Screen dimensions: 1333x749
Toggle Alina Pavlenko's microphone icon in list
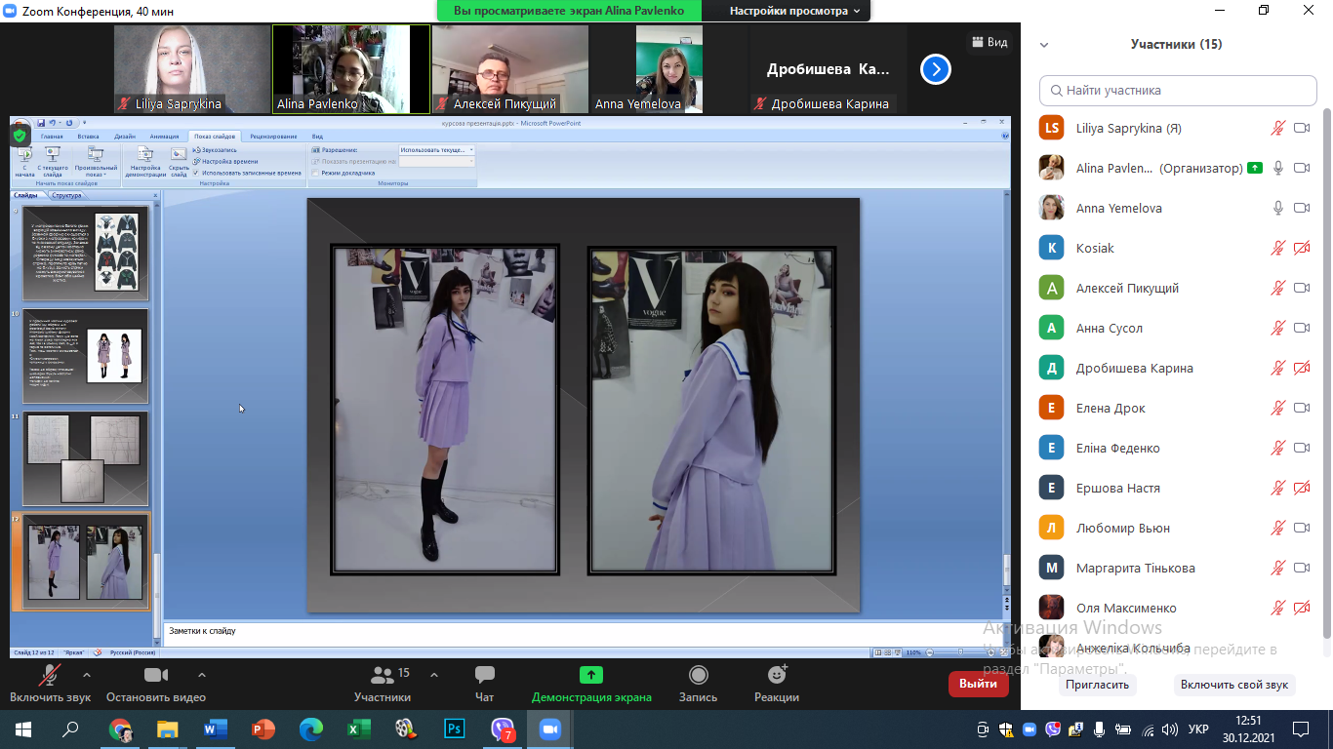[1278, 168]
